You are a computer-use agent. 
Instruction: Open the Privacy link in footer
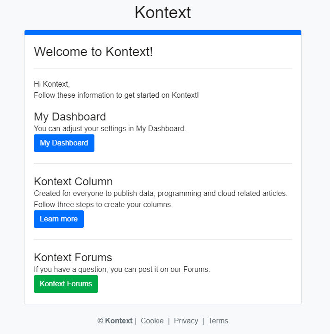click(x=186, y=321)
